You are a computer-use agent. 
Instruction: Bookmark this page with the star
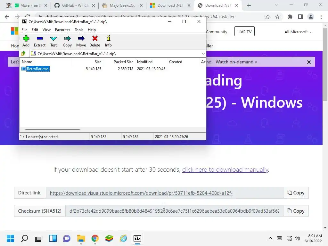(x=277, y=17)
